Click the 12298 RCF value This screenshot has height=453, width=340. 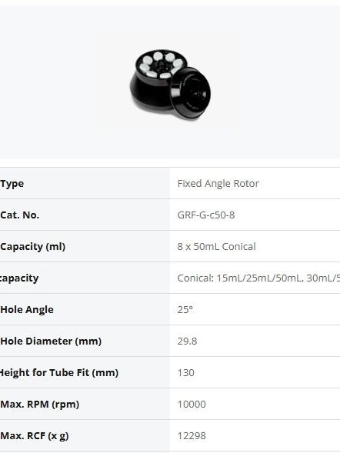click(192, 435)
